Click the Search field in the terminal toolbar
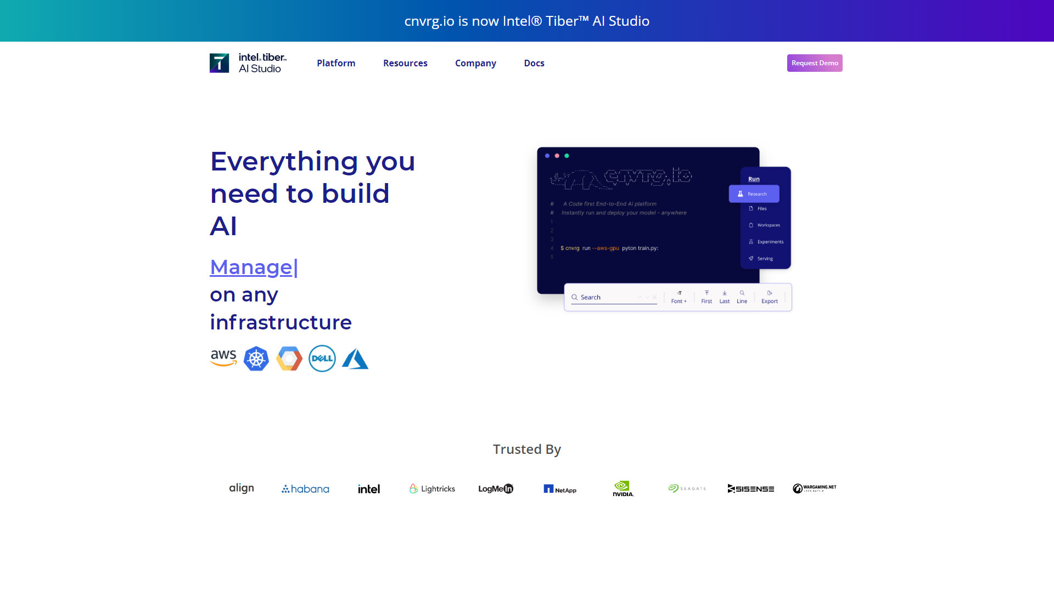1054x592 pixels. [x=614, y=297]
